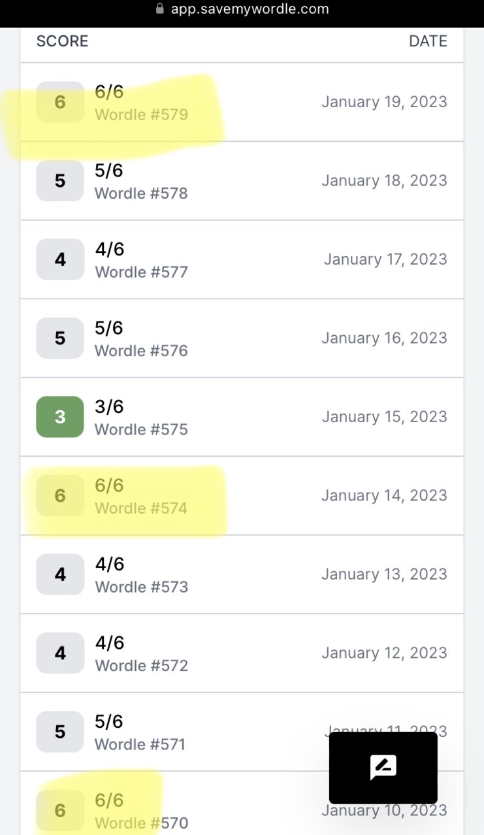The height and width of the screenshot is (835, 484).
Task: Click the lock icon in address bar
Action: [x=159, y=9]
